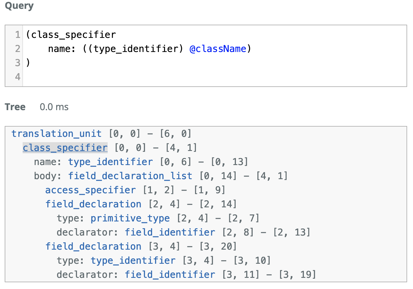413x289 pixels.
Task: Click line number 1 in the editor gutter
Action: click(x=18, y=35)
